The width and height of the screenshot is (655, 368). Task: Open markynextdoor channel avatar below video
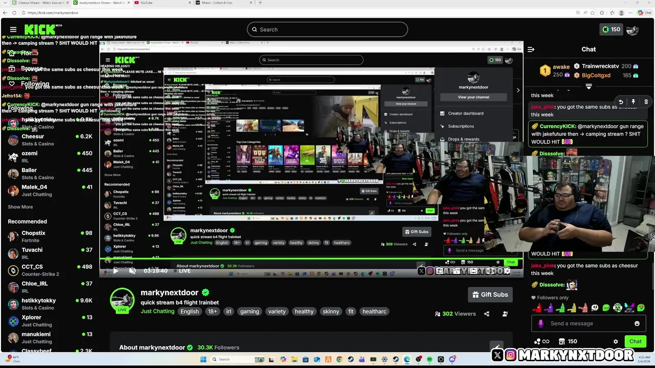tap(122, 301)
